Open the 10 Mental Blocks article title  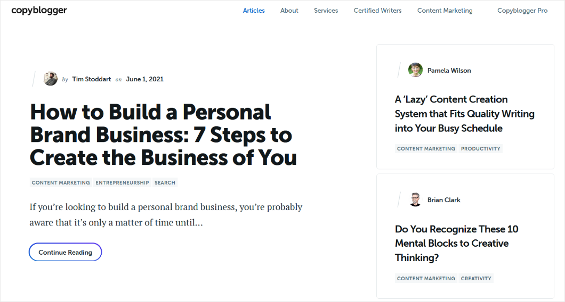(456, 244)
